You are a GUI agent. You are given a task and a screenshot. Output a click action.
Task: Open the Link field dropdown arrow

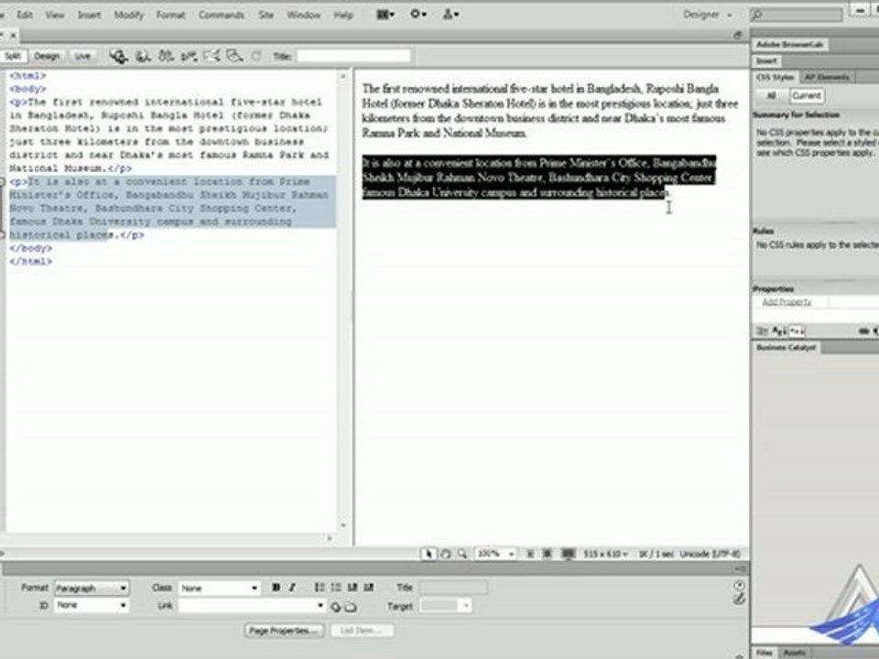tap(320, 606)
